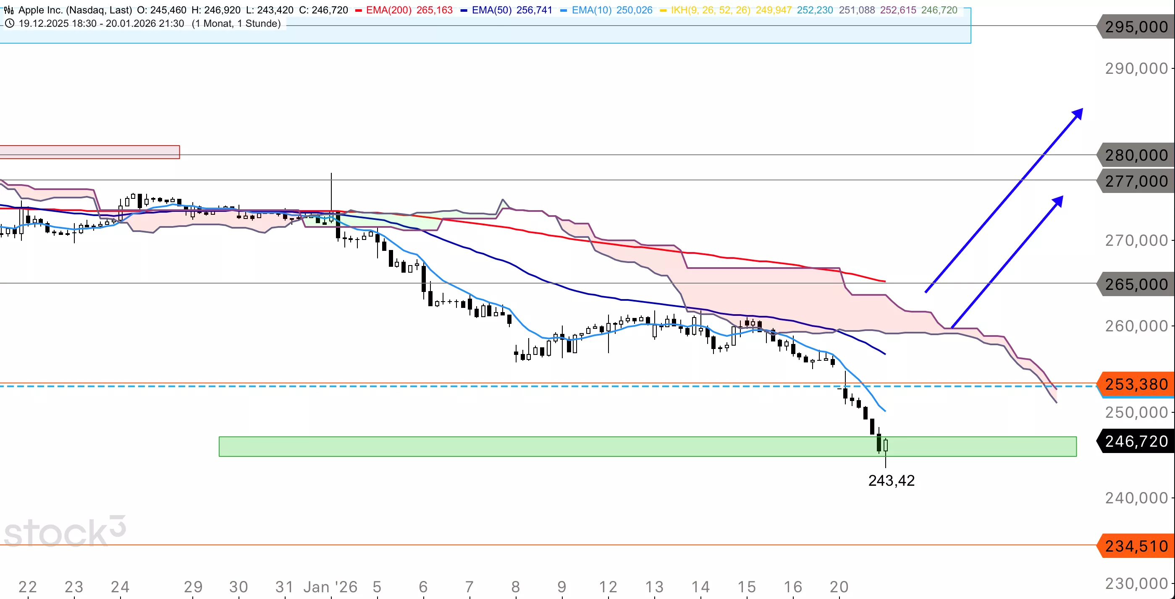Click the upper blue arrow head
The height and width of the screenshot is (599, 1175).
point(1078,114)
